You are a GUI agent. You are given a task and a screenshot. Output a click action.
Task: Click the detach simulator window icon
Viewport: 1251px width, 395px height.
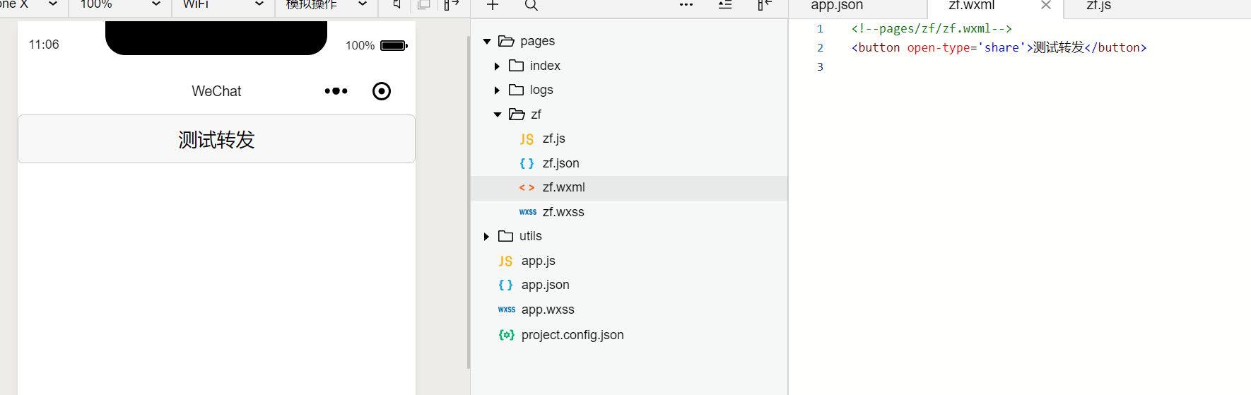[x=424, y=5]
